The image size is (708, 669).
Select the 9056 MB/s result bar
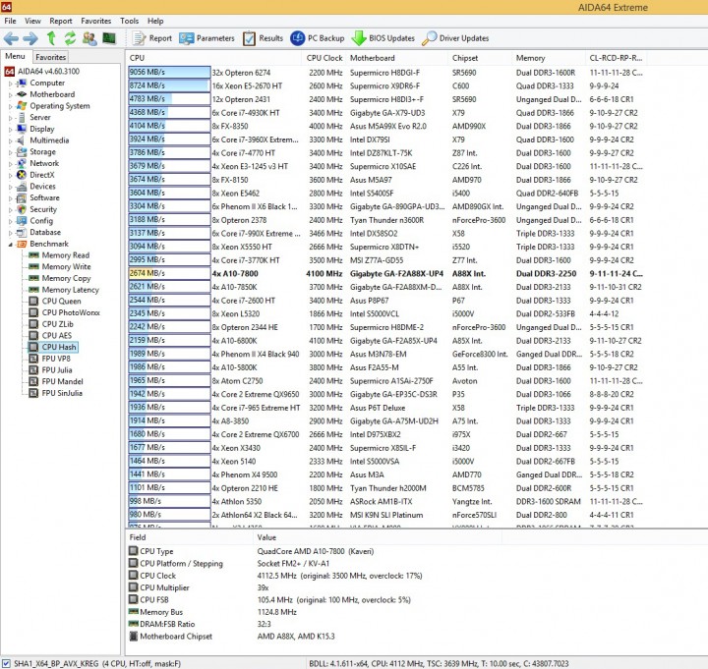169,72
